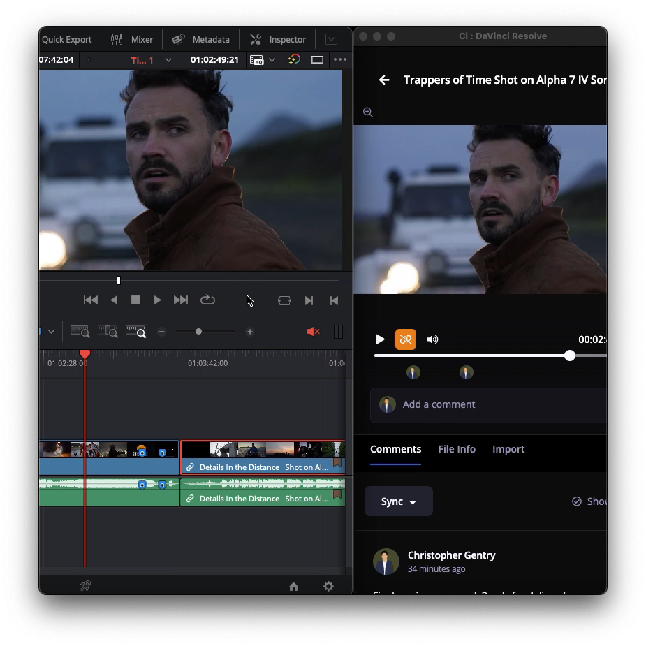Play the Ci preview video

(x=380, y=339)
